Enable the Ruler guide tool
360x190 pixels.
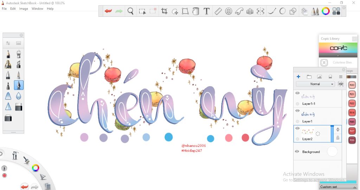click(218, 11)
